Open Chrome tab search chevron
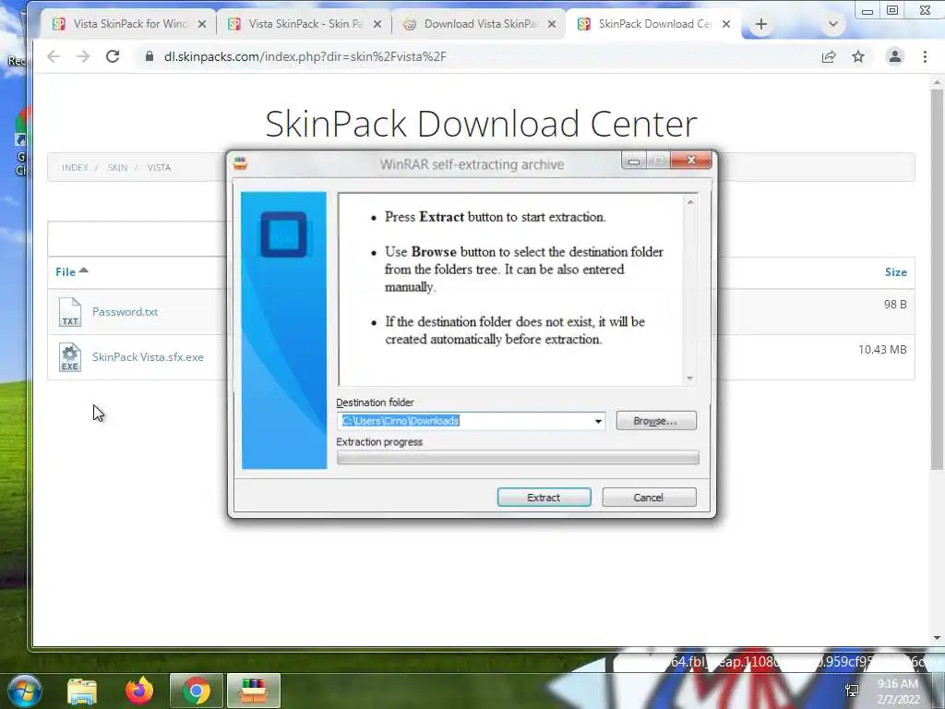This screenshot has width=945, height=709. (833, 25)
